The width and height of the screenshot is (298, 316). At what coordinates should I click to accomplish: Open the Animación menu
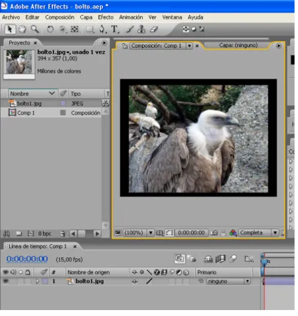[131, 17]
